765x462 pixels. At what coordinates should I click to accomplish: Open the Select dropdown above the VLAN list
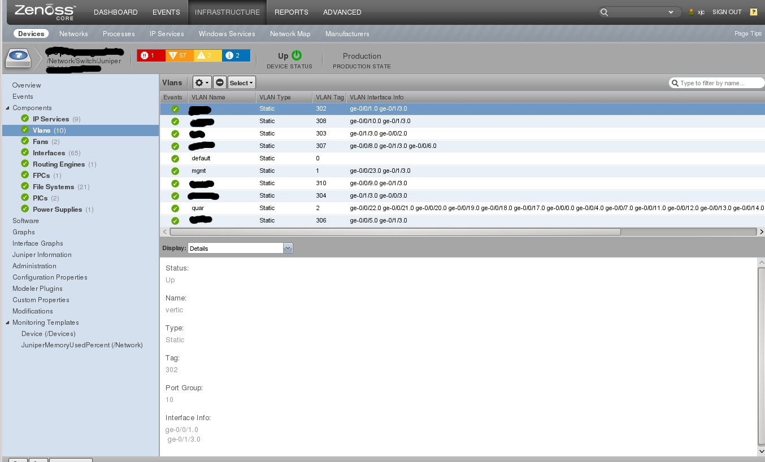coord(240,82)
